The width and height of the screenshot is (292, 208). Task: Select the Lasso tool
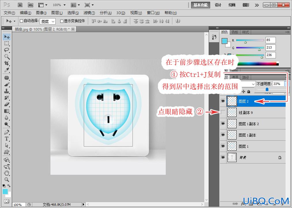[x=7, y=50]
